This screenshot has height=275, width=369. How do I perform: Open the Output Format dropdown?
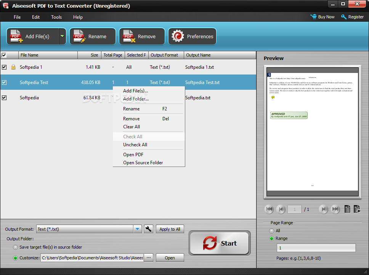coord(138,229)
